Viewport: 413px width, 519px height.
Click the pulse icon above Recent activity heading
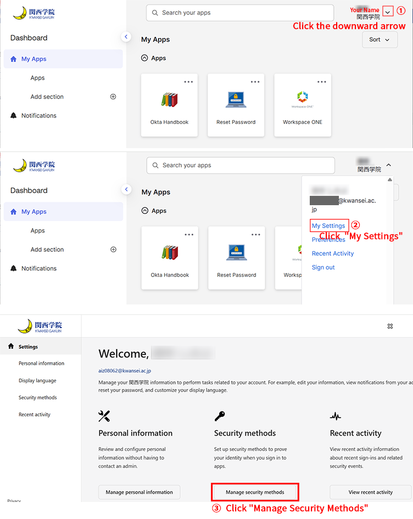335,416
